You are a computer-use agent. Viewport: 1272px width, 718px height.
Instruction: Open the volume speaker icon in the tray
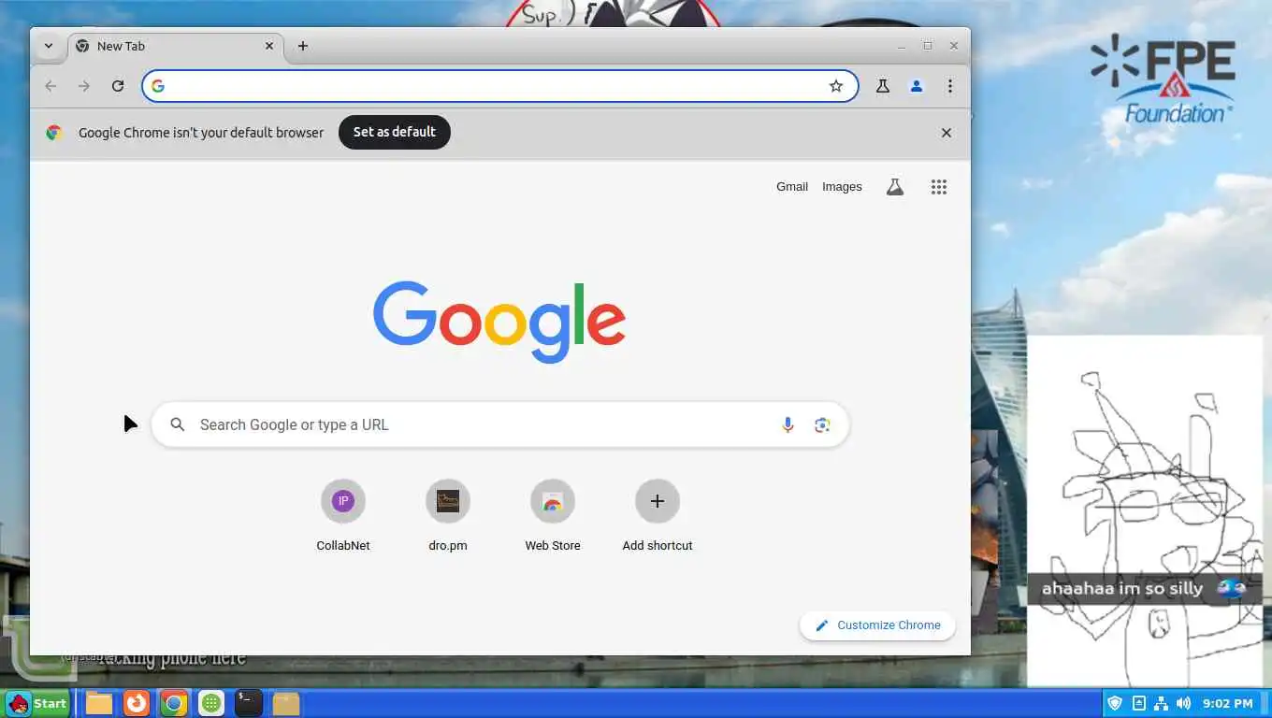tap(1184, 703)
